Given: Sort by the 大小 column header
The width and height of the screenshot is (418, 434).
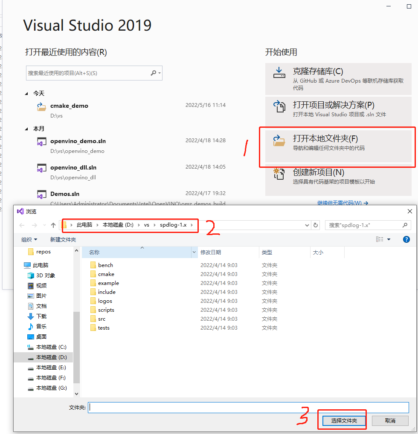Looking at the screenshot, I should pyautogui.click(x=327, y=252).
